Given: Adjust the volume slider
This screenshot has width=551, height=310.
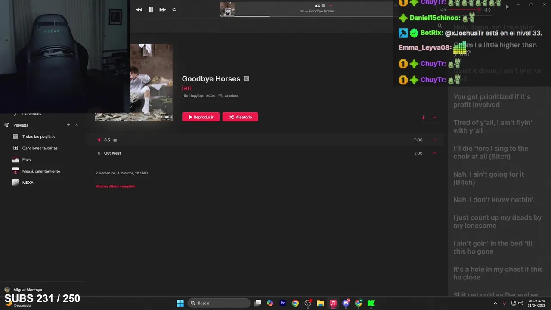Looking at the screenshot, I should (465, 9).
